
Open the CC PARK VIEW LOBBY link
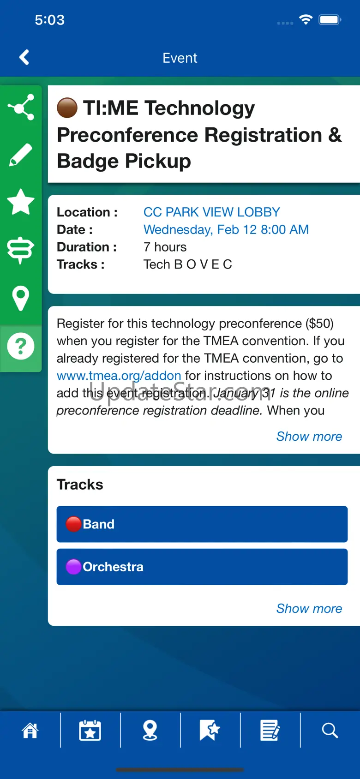tap(212, 212)
